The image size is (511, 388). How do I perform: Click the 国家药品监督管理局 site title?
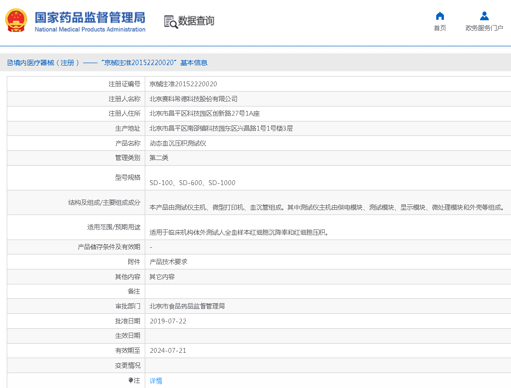pyautogui.click(x=90, y=17)
